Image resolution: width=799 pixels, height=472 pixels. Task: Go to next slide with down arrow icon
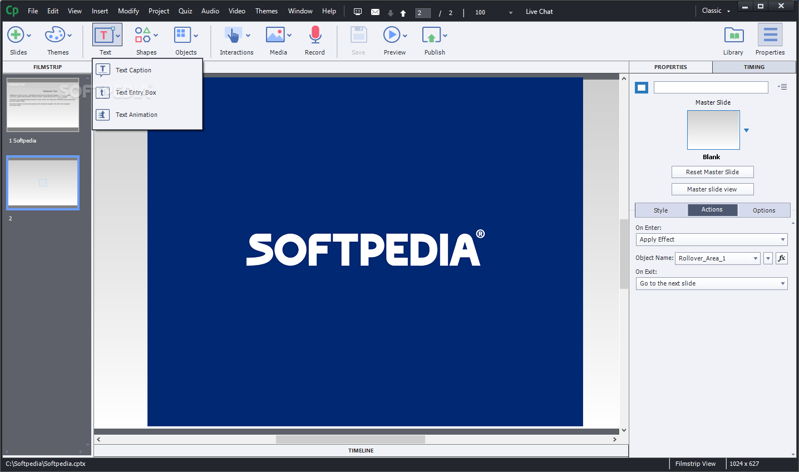point(391,13)
